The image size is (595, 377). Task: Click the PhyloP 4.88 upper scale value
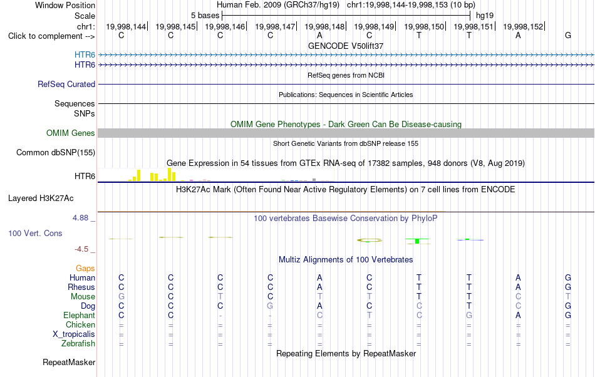click(x=80, y=218)
